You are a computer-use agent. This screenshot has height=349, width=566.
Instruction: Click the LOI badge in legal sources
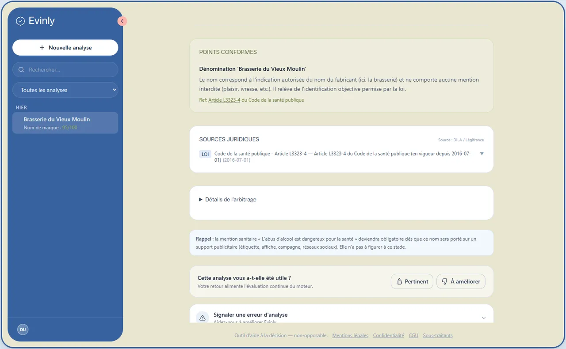click(205, 154)
